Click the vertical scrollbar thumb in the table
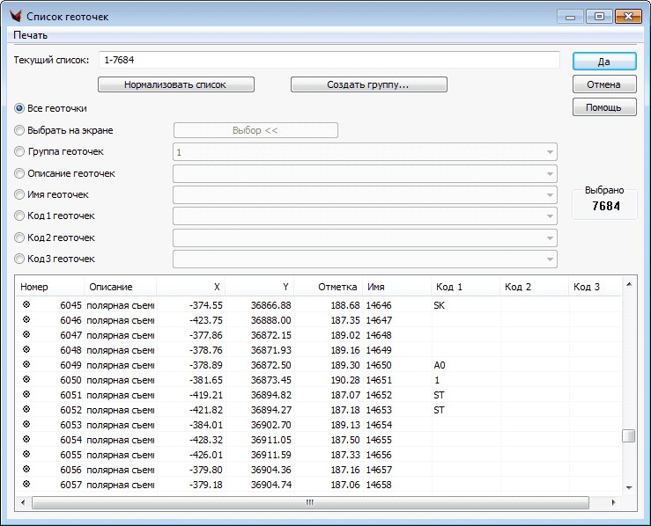 click(628, 435)
